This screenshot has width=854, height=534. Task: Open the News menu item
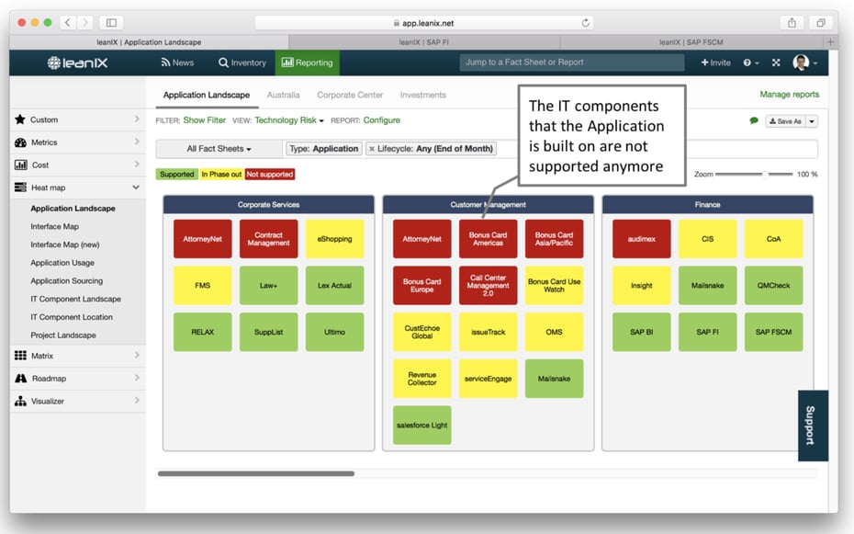[x=177, y=62]
